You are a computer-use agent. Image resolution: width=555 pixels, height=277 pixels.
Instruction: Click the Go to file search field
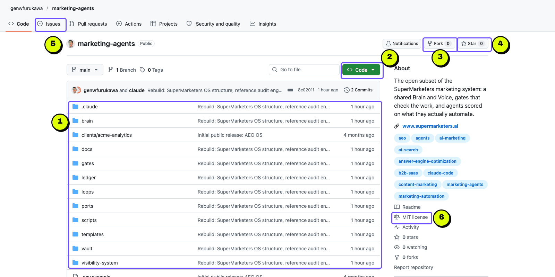[304, 70]
